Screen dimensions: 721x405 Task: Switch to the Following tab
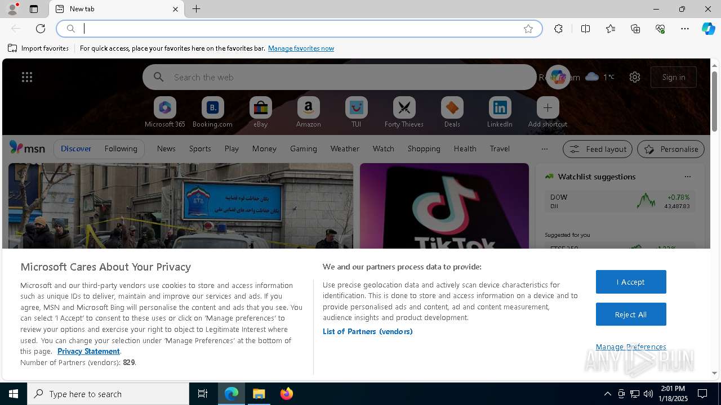point(121,148)
